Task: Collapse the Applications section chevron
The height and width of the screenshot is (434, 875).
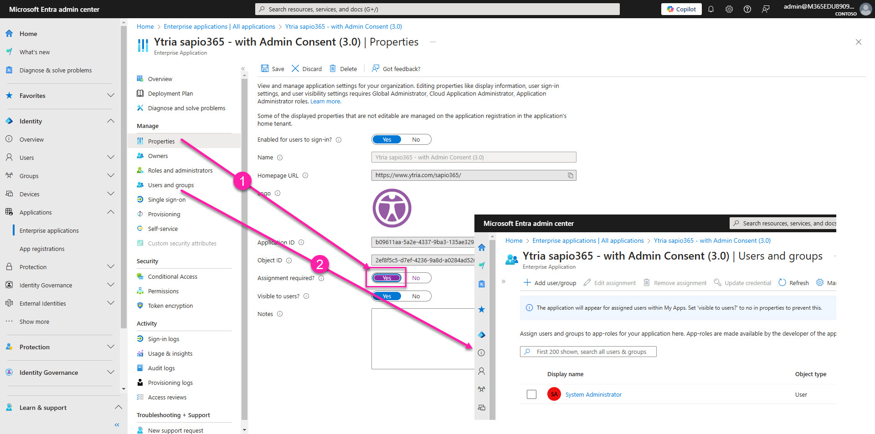Action: 110,212
